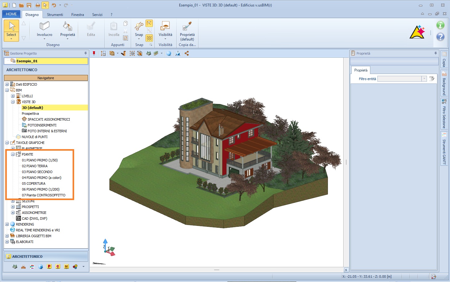Click the red P icon in the bottom panel
450x282 pixels.
pos(49,267)
